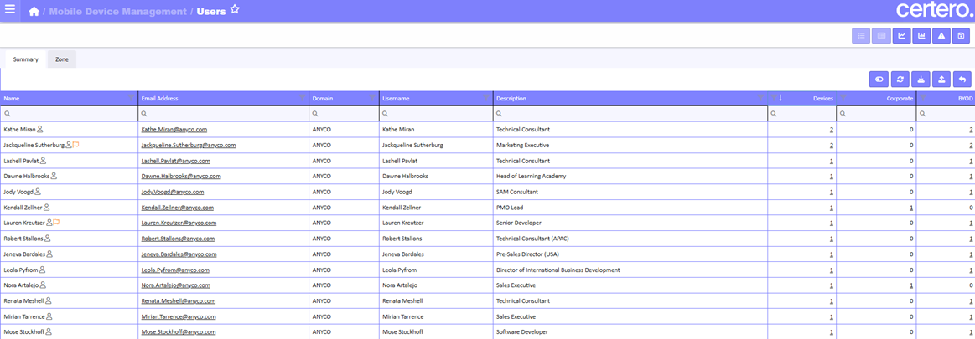Open the Description column filter
The height and width of the screenshot is (339, 975).
pyautogui.click(x=760, y=97)
